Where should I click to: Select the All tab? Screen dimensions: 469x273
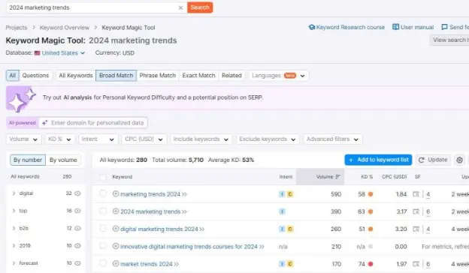(13, 76)
